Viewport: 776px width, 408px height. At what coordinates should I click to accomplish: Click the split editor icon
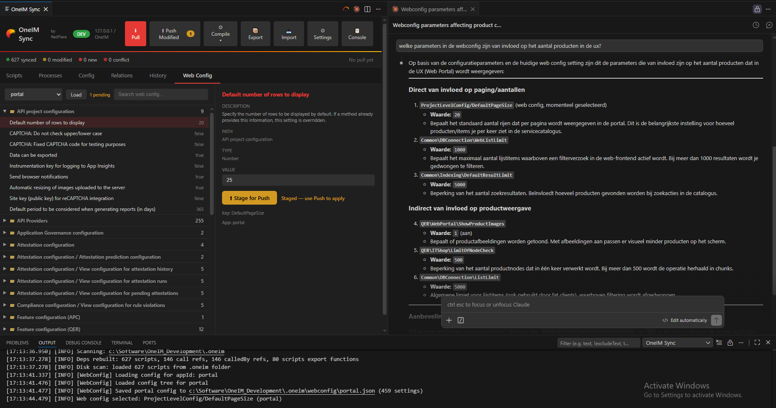367,9
